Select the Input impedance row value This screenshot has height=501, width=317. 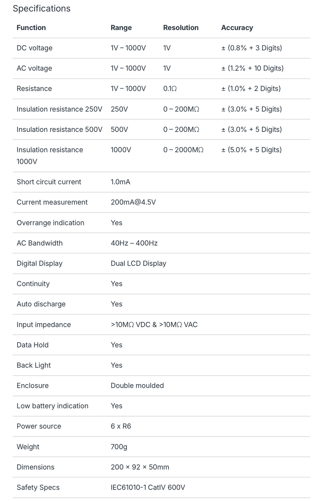154,325
